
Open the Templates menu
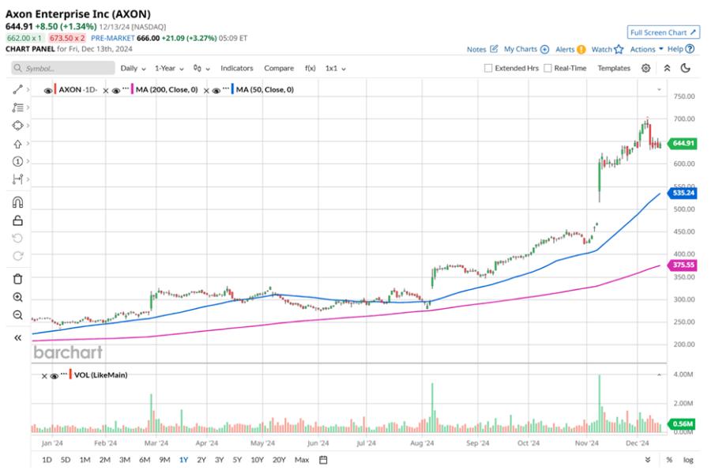[614, 69]
